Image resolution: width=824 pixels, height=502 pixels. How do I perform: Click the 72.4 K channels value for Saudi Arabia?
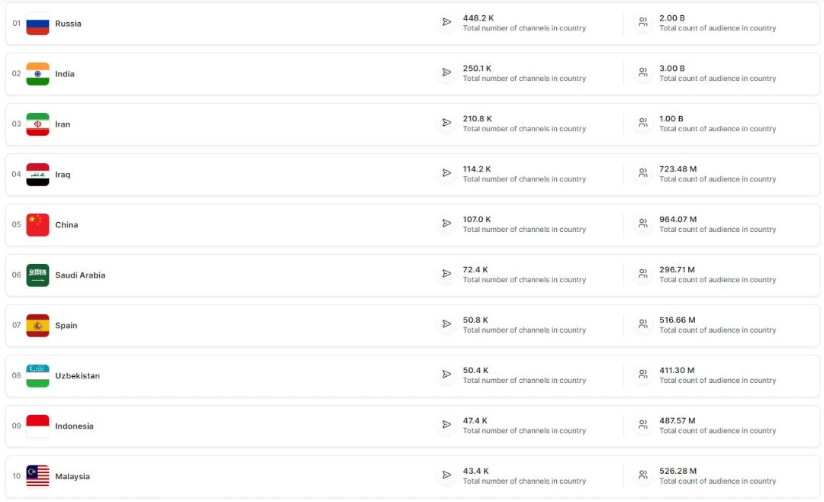click(x=475, y=269)
